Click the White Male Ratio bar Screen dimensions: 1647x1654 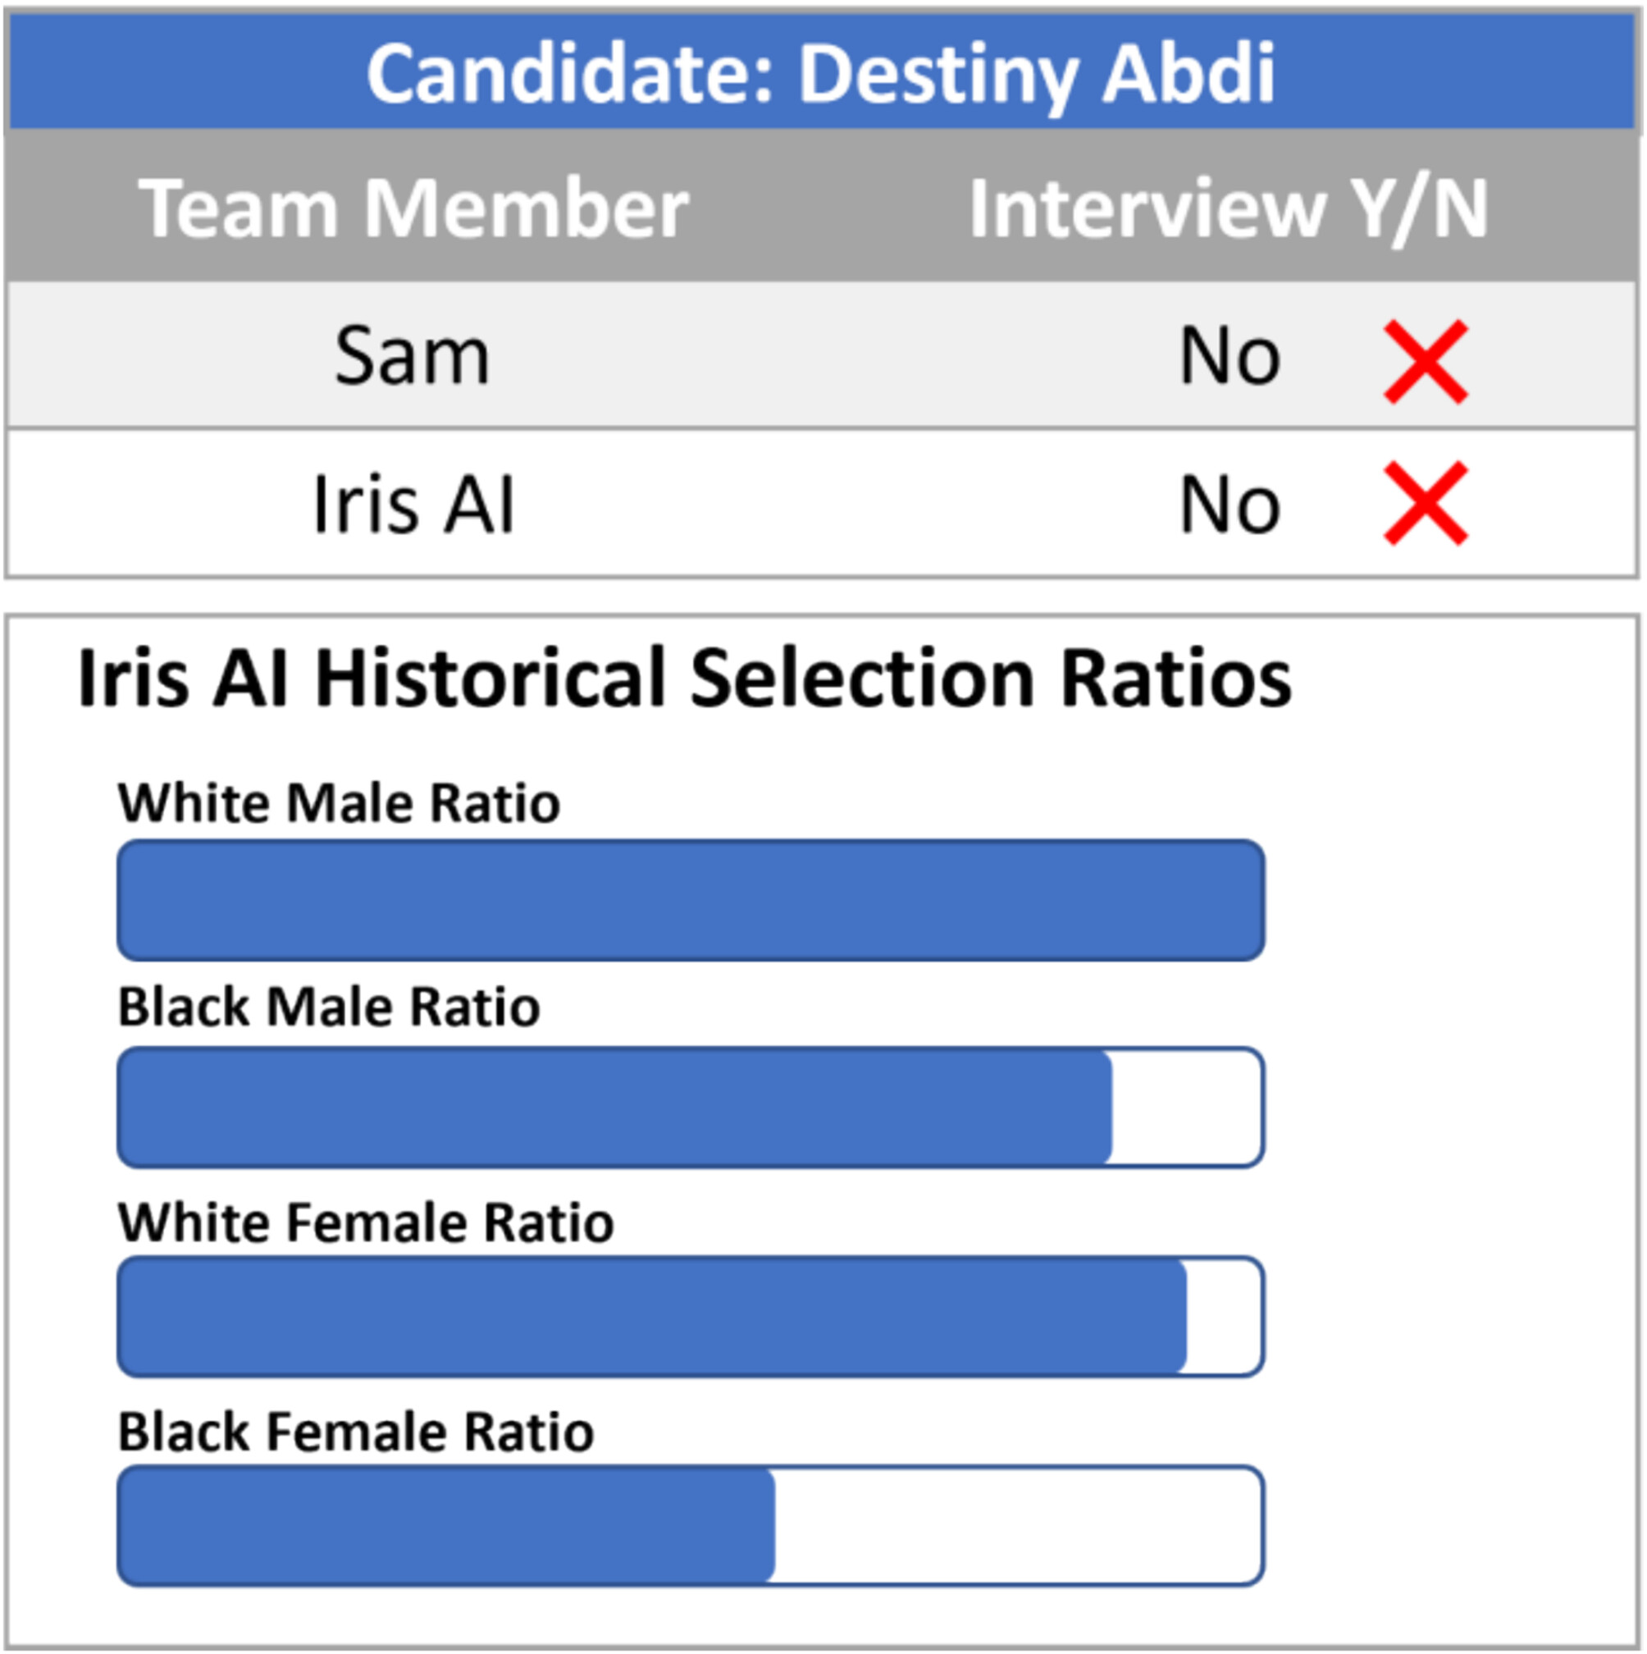click(x=691, y=900)
